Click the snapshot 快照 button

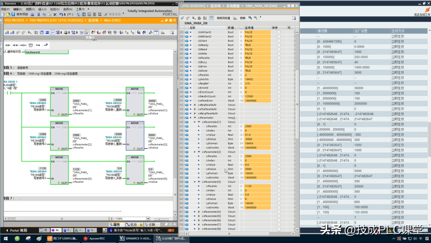pyautogui.click(x=243, y=18)
